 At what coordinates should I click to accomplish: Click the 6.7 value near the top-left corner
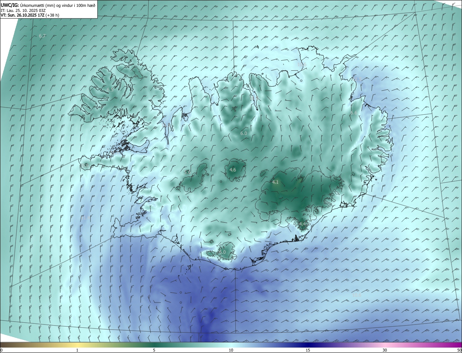coord(42,36)
